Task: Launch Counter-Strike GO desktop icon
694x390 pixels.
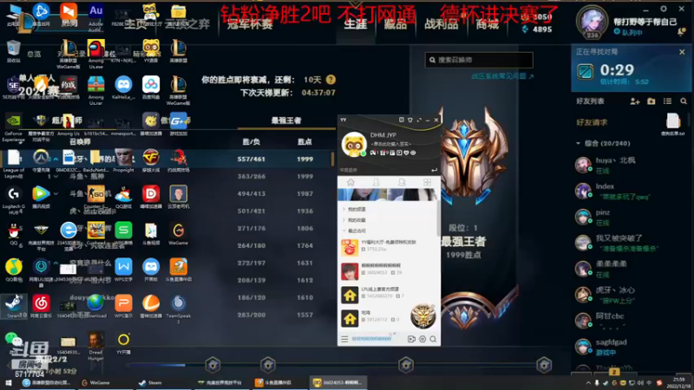Action: (x=95, y=198)
